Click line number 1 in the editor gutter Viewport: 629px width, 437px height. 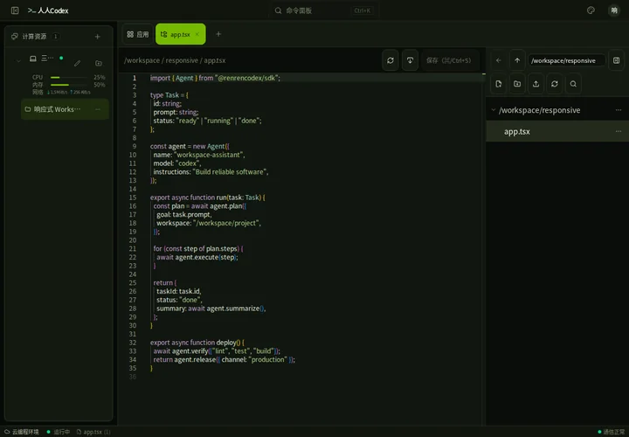(x=135, y=78)
